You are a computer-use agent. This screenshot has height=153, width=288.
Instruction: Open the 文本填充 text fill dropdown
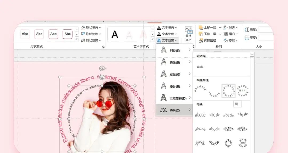click(x=167, y=27)
